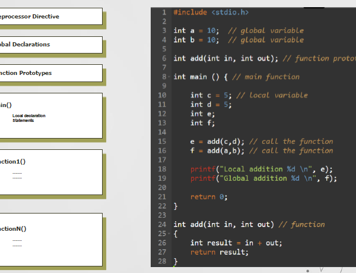The width and height of the screenshot is (356, 273).
Task: Click the return 0 statement
Action: coord(208,197)
